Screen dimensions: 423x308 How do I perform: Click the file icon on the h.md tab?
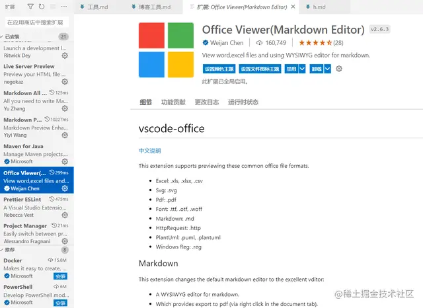[x=308, y=7]
